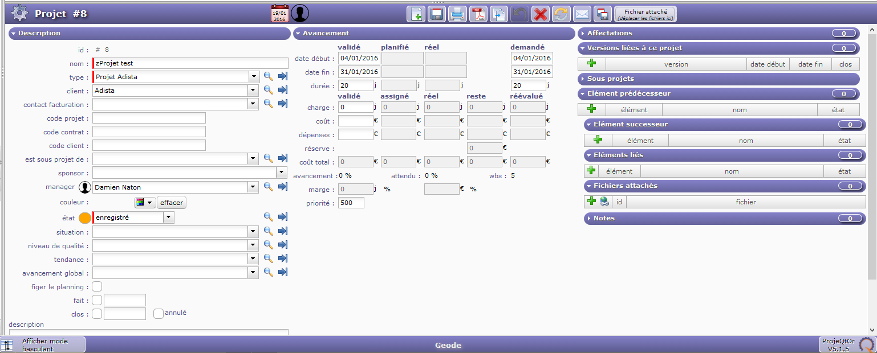877x353 pixels.
Task: Click the effacer color button
Action: [x=172, y=202]
